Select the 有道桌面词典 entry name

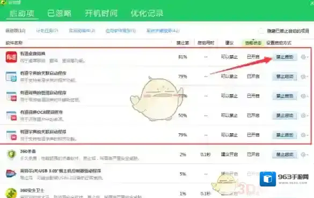32,54
